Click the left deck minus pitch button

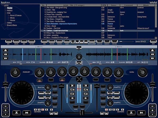click(6, 106)
